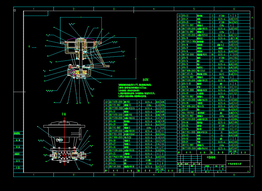Select the GF6-06 part code
Viewport: 262px width, 191px height.
[185, 123]
